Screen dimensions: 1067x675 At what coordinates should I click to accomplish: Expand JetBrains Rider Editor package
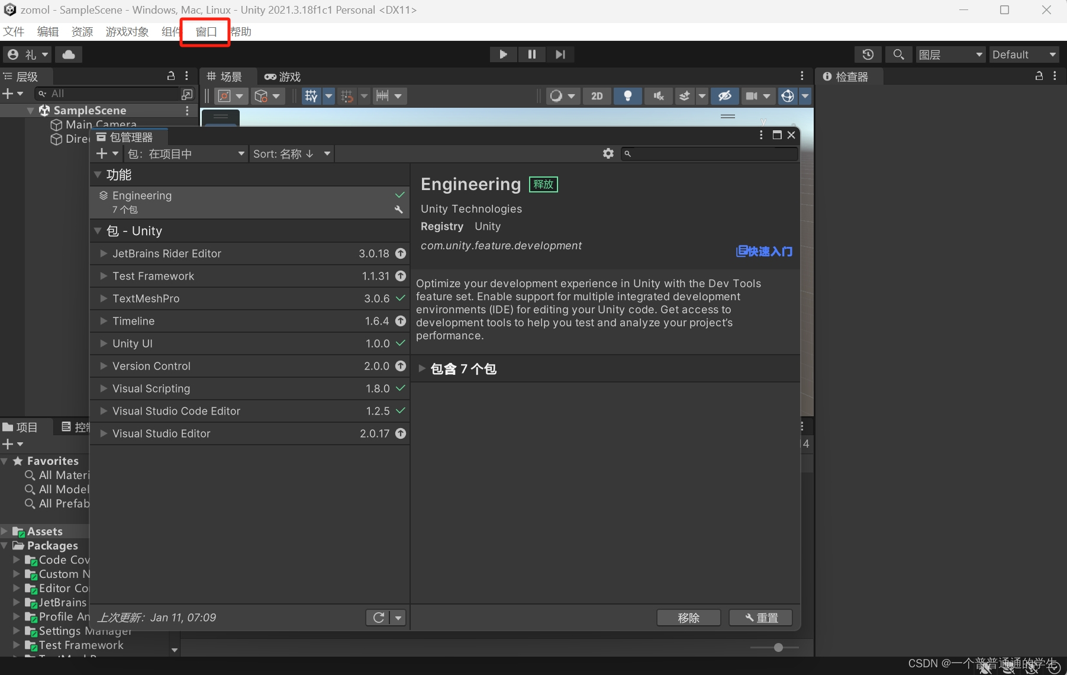click(x=104, y=253)
